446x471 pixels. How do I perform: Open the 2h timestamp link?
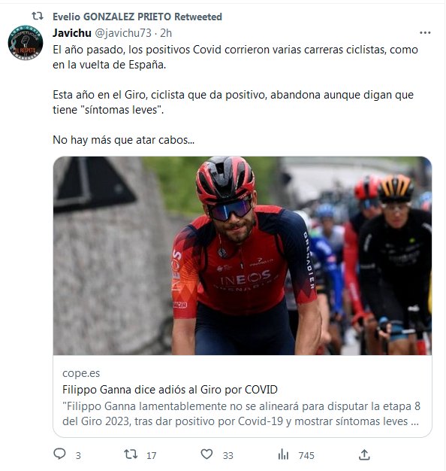166,33
